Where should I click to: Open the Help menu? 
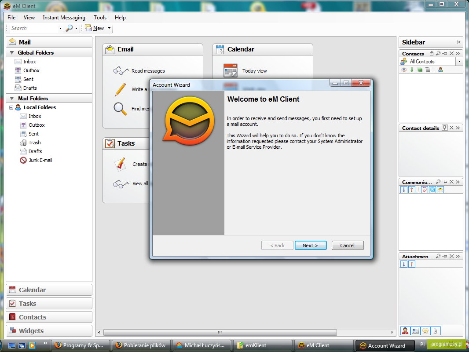coord(120,18)
